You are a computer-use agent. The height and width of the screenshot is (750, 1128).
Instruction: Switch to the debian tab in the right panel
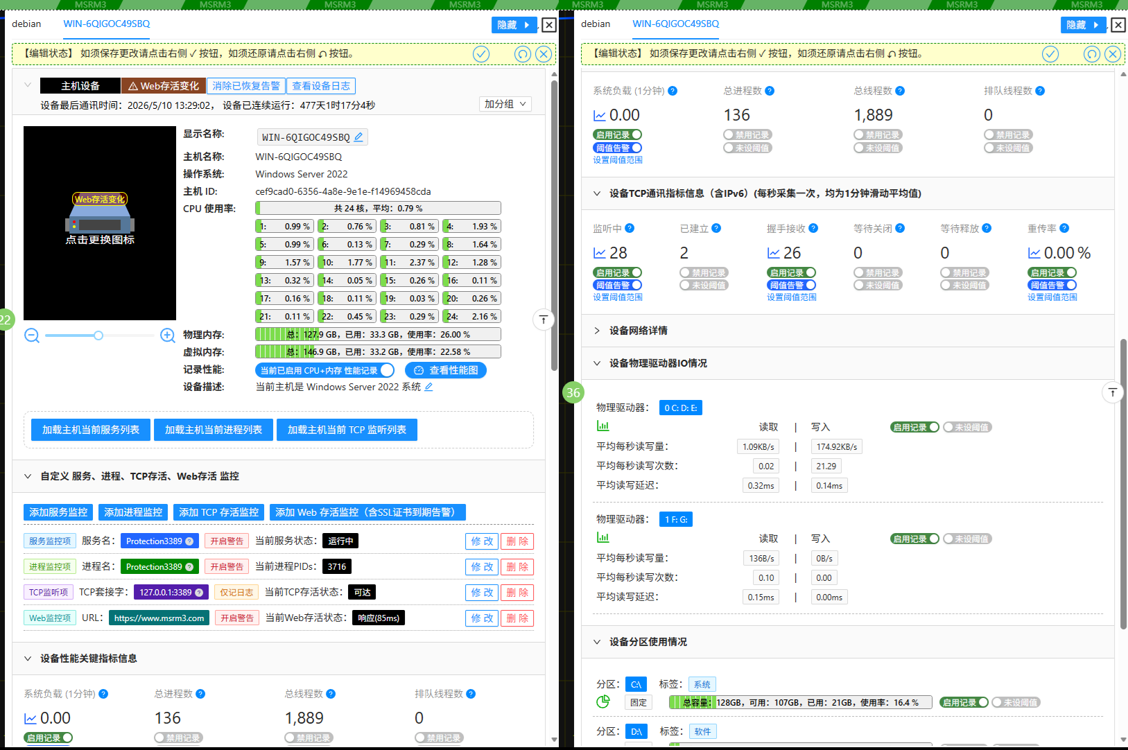coord(596,24)
